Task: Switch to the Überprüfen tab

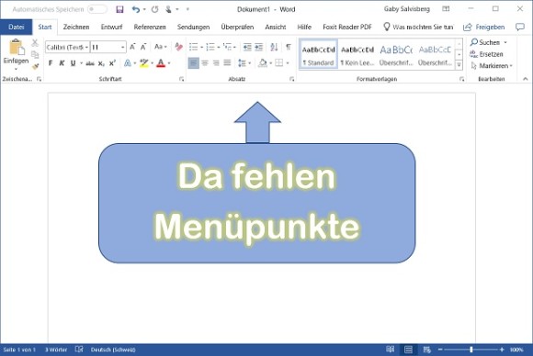Action: [x=237, y=28]
